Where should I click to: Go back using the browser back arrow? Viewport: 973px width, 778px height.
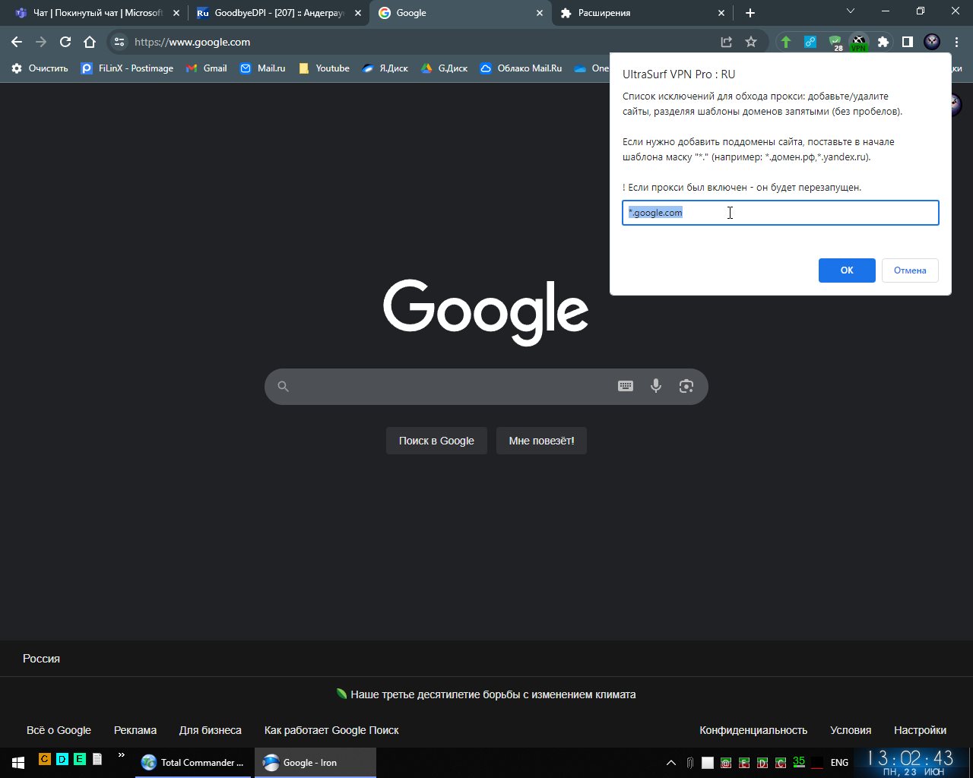pyautogui.click(x=17, y=42)
